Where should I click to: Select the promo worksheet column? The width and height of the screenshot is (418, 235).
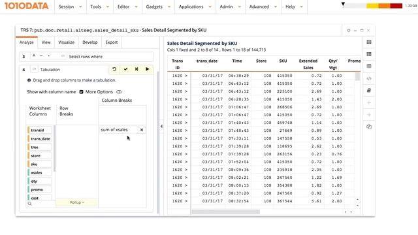point(40,190)
